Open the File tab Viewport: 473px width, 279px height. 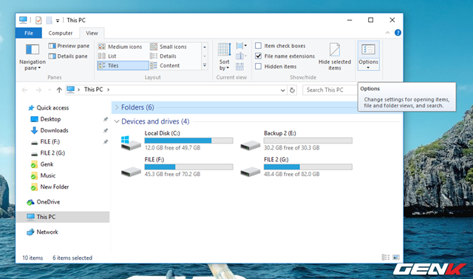click(x=29, y=33)
